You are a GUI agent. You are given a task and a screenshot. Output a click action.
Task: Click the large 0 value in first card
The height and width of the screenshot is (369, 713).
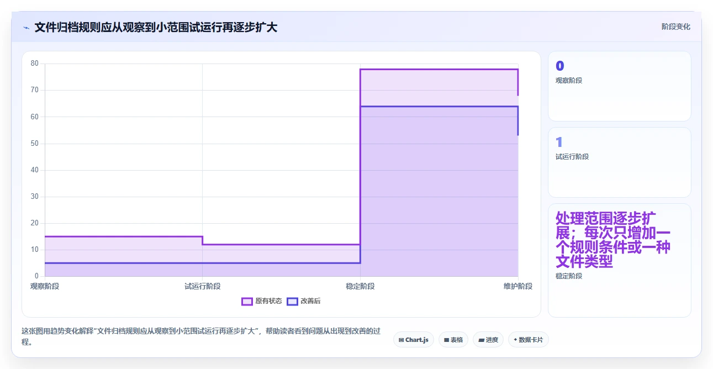[559, 66]
